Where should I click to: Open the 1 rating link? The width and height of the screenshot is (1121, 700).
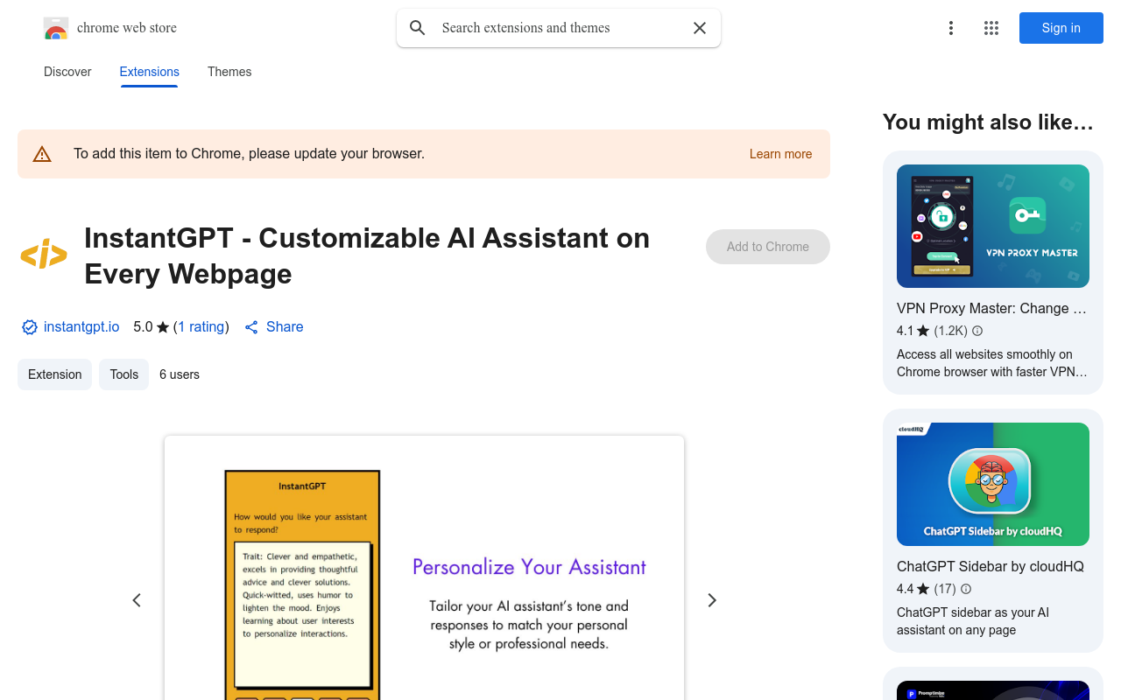point(201,327)
